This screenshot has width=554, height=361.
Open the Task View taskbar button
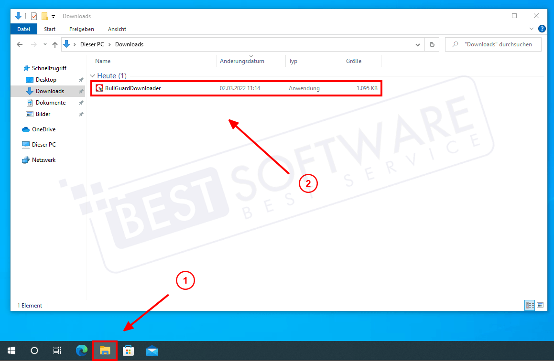click(x=57, y=351)
